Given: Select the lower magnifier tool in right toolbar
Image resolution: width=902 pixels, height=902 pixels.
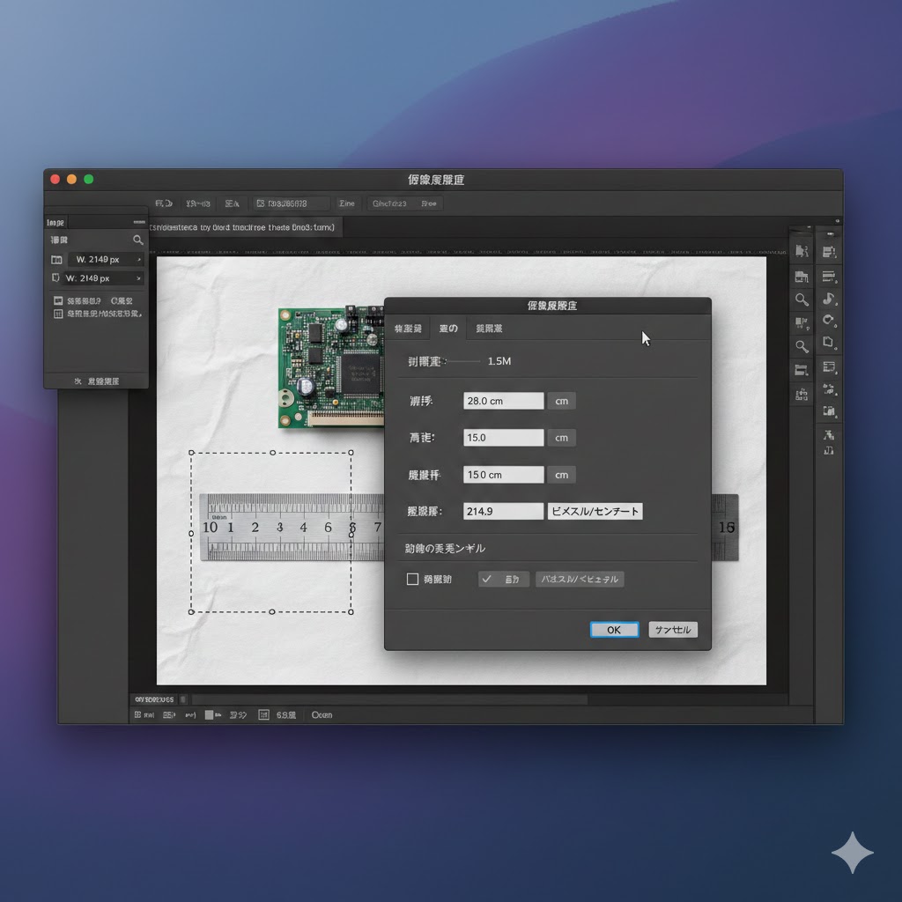Looking at the screenshot, I should [x=802, y=346].
